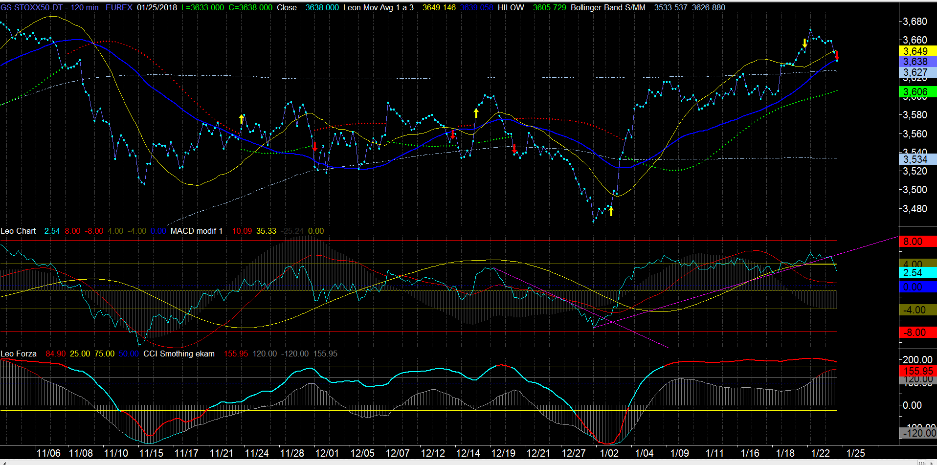This screenshot has height=465, width=937.
Task: Click the blue 3,638 price tag
Action: click(x=918, y=62)
